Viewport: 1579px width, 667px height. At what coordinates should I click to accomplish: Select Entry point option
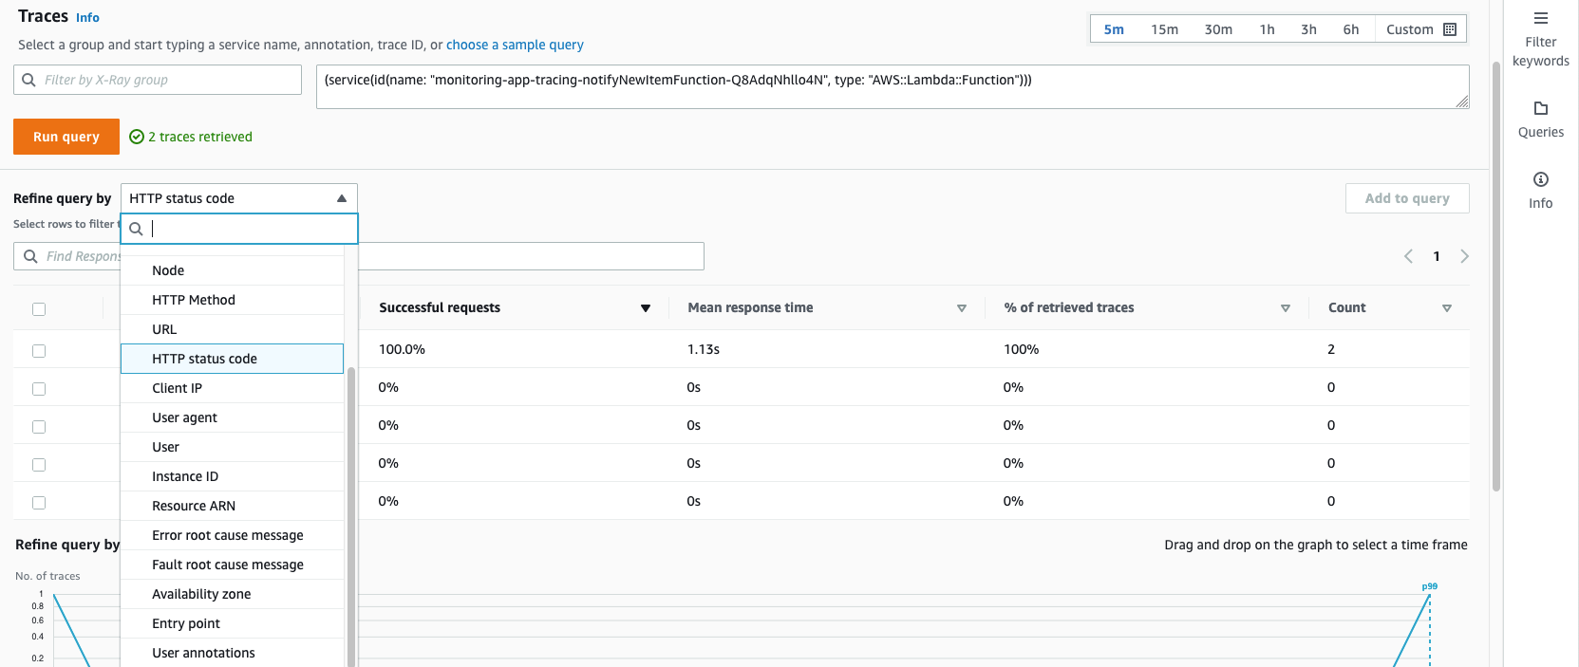(x=232, y=623)
